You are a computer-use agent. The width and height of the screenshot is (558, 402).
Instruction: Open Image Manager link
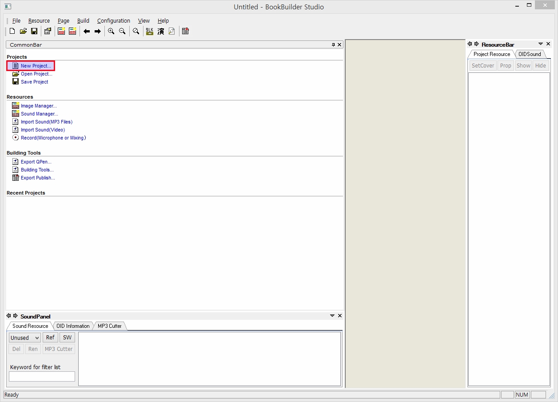click(x=39, y=106)
